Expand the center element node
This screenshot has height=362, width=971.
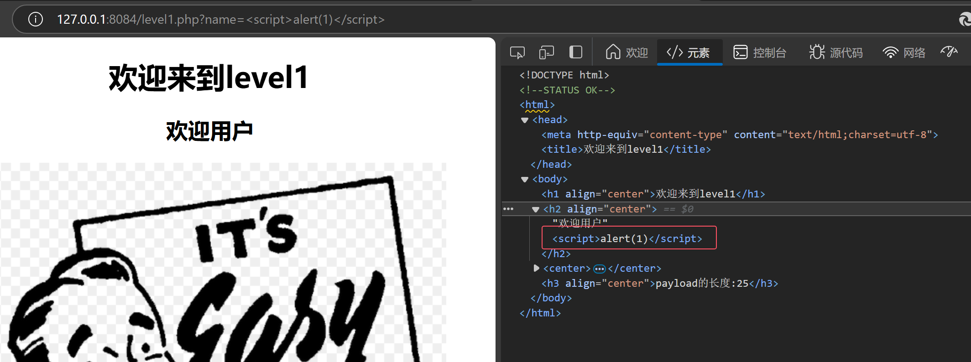(536, 268)
